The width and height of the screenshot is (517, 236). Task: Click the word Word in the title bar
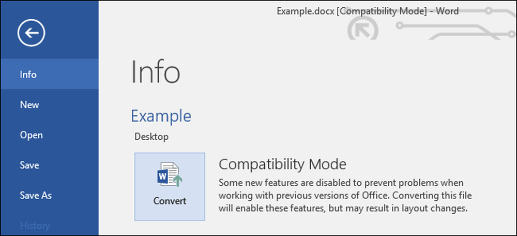[447, 11]
